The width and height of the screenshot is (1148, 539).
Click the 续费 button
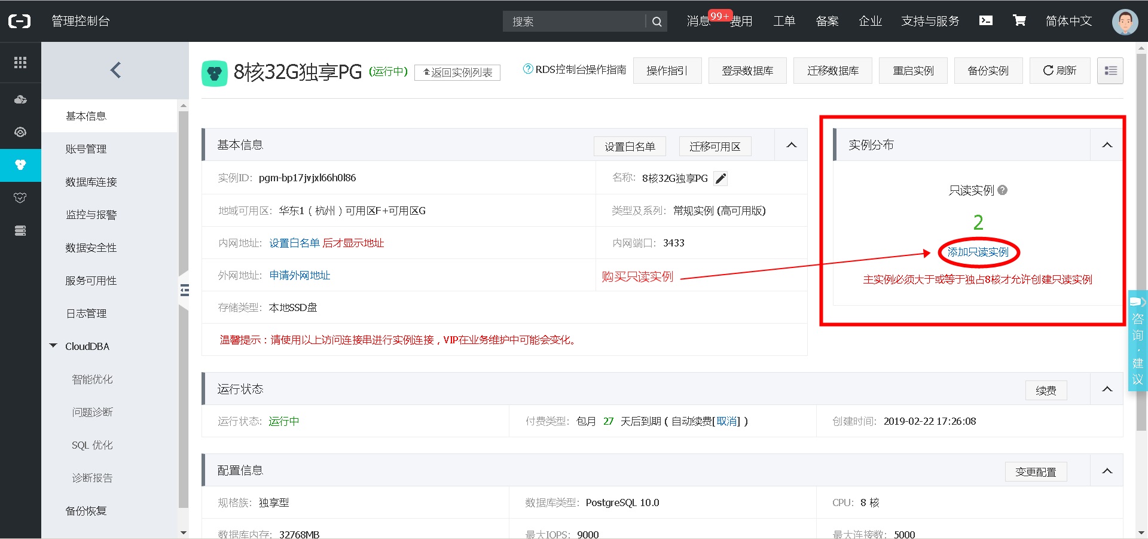coord(1046,391)
